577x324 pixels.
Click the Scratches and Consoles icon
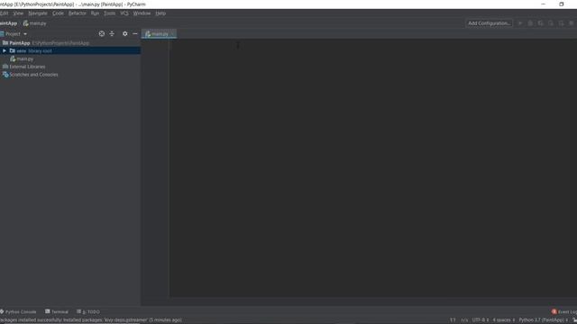5,75
